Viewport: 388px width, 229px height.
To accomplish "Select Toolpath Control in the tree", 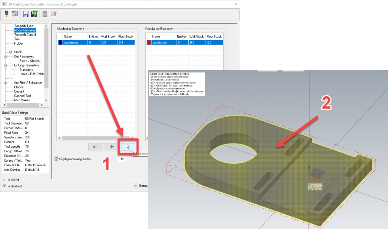I will tap(25, 34).
